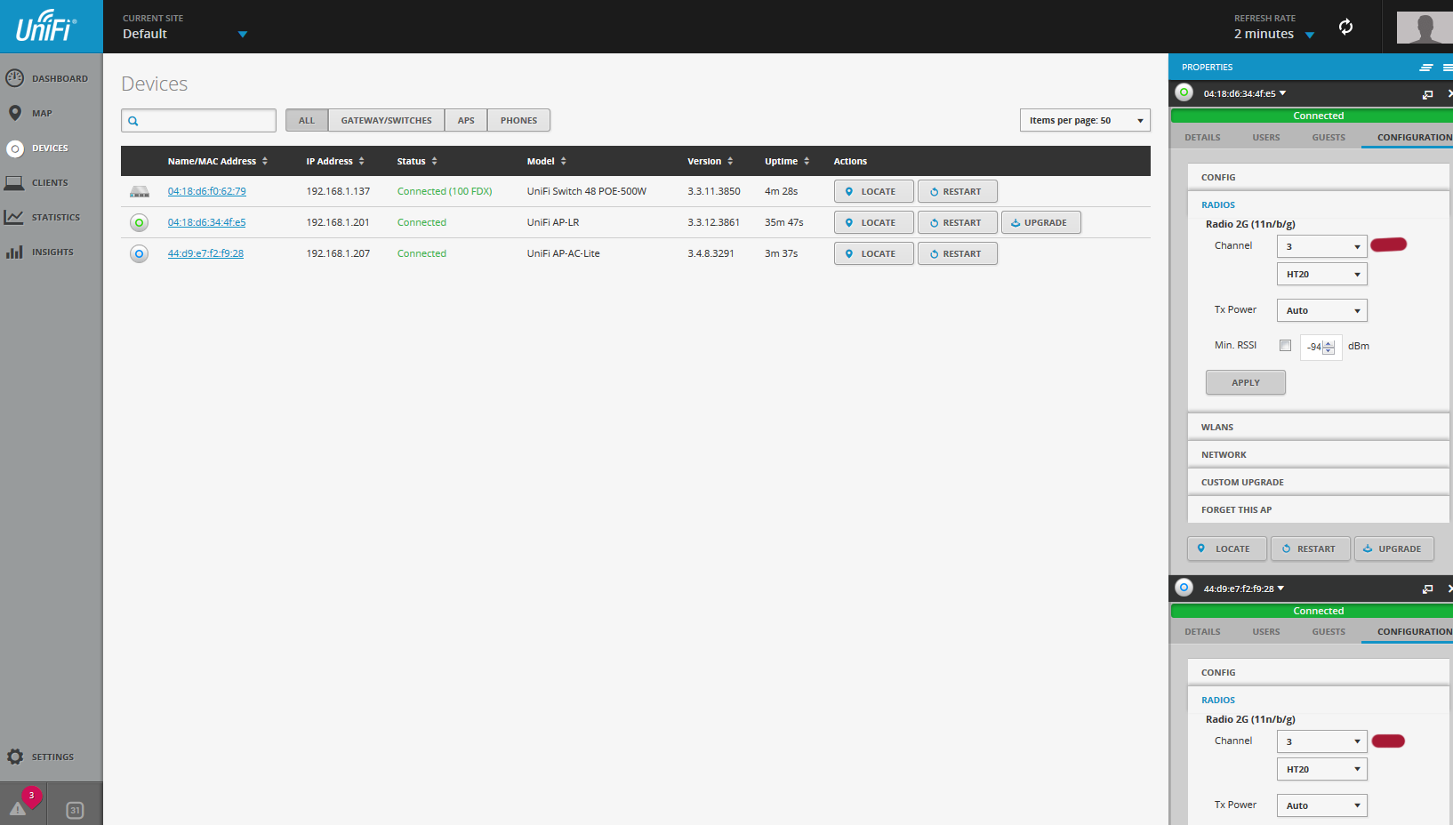Open Settings gear icon
This screenshot has height=825, width=1453.
pyautogui.click(x=15, y=757)
